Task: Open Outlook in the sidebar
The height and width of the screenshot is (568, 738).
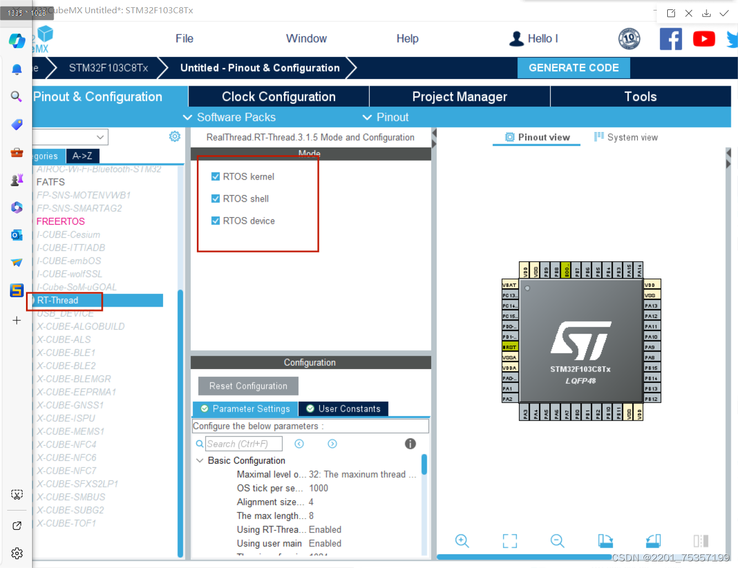Action: click(17, 235)
